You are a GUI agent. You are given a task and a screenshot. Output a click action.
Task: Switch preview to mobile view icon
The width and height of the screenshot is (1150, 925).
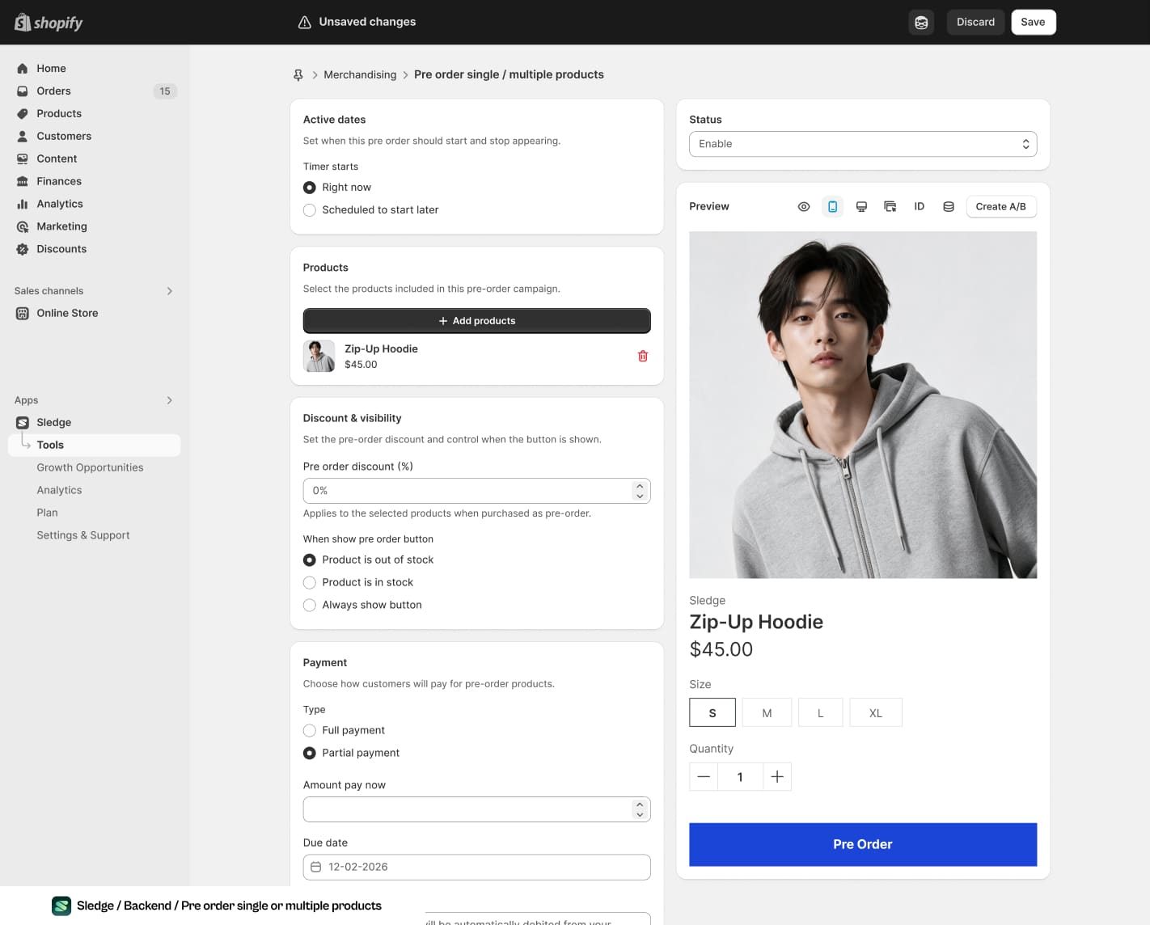coord(832,207)
